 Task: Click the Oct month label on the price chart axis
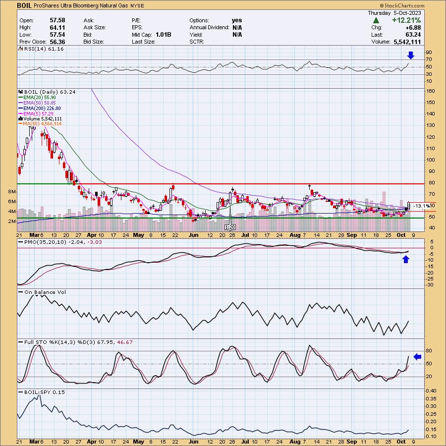click(401, 235)
